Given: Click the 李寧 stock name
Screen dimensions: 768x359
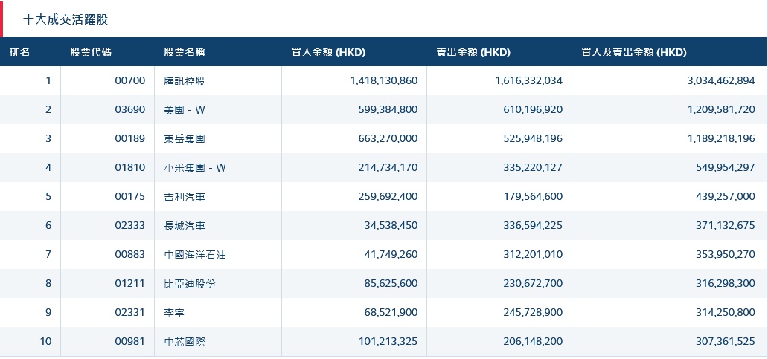Looking at the screenshot, I should pyautogui.click(x=174, y=312).
